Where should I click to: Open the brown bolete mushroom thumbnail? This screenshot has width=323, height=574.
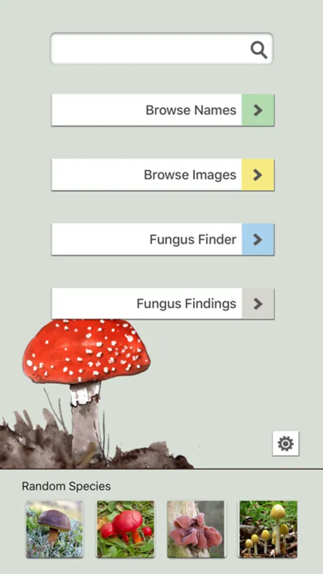(x=55, y=529)
